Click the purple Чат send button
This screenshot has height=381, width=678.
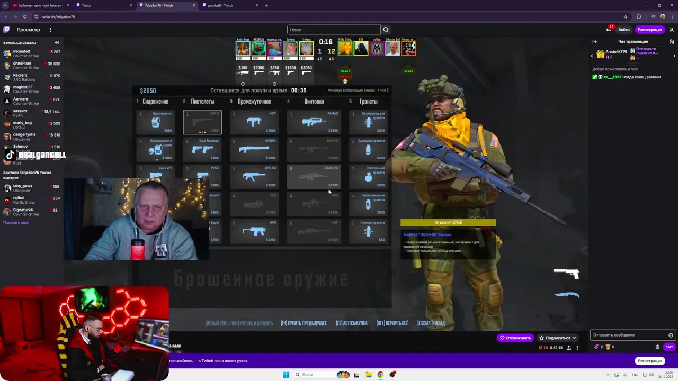point(670,347)
